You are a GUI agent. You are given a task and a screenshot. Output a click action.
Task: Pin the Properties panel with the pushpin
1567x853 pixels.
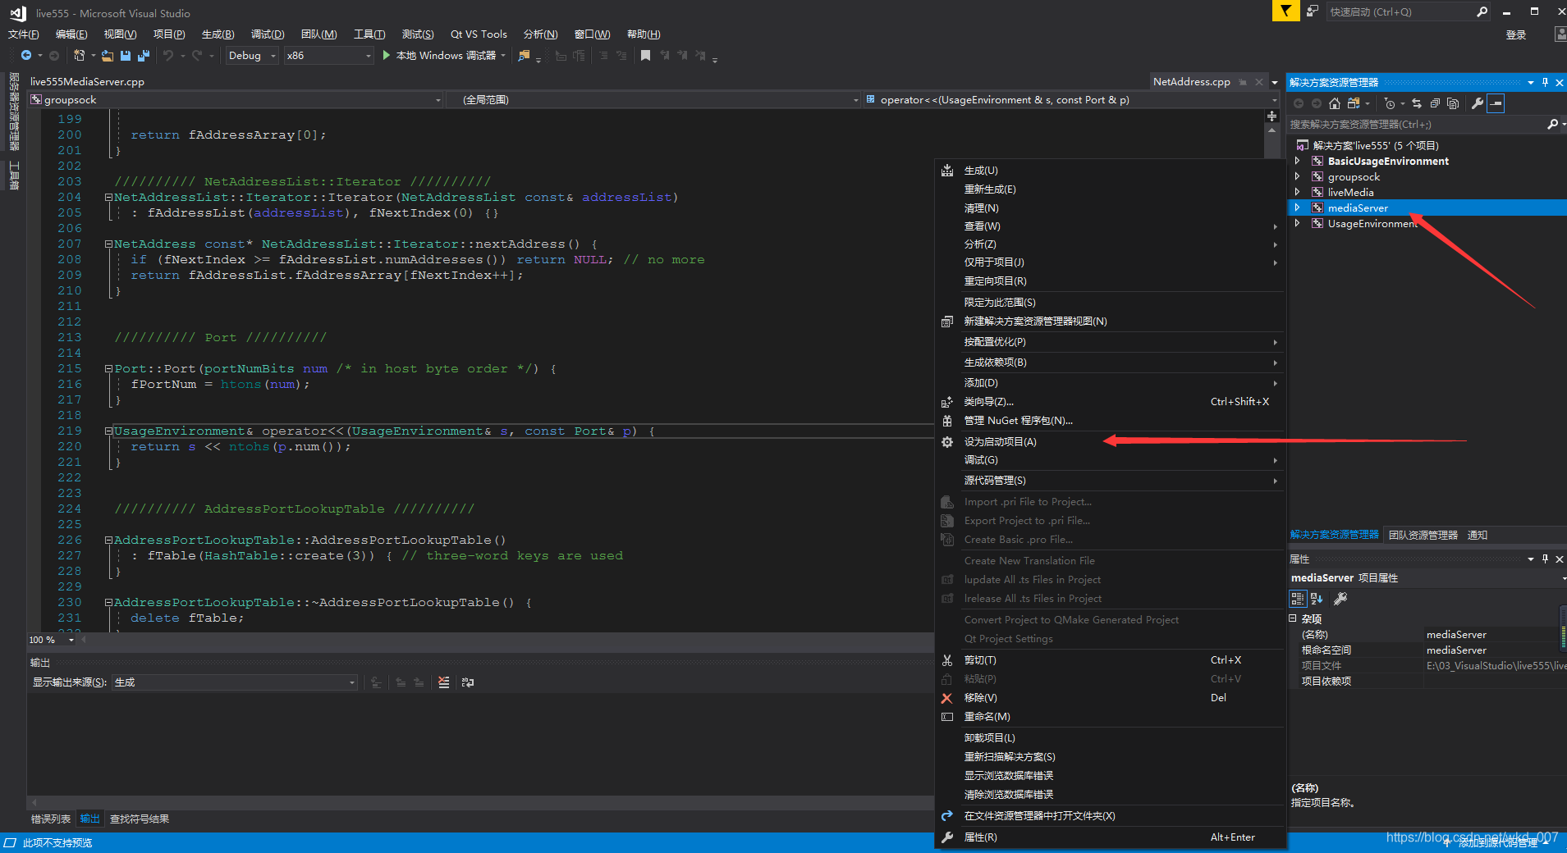pyautogui.click(x=1545, y=559)
